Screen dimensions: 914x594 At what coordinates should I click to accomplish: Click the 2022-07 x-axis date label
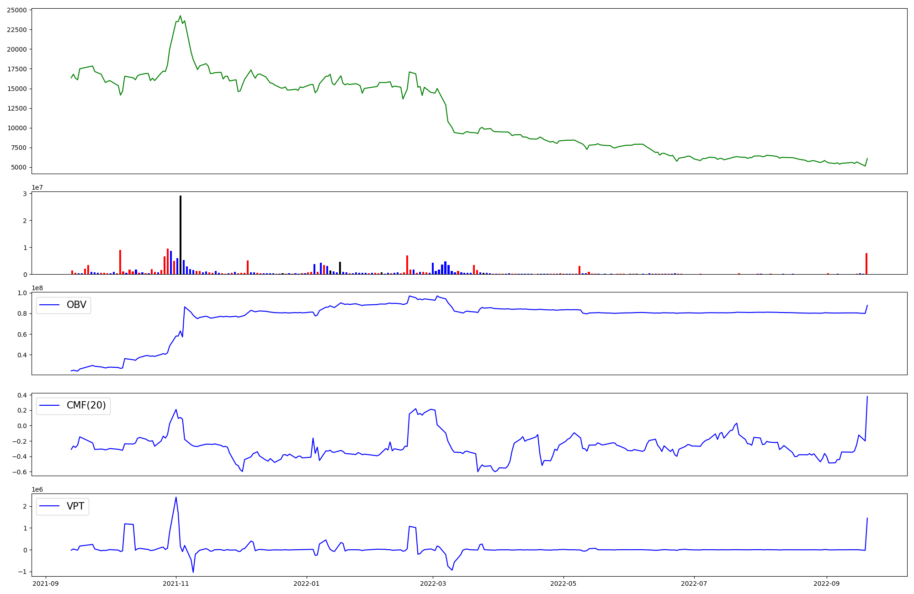point(694,583)
